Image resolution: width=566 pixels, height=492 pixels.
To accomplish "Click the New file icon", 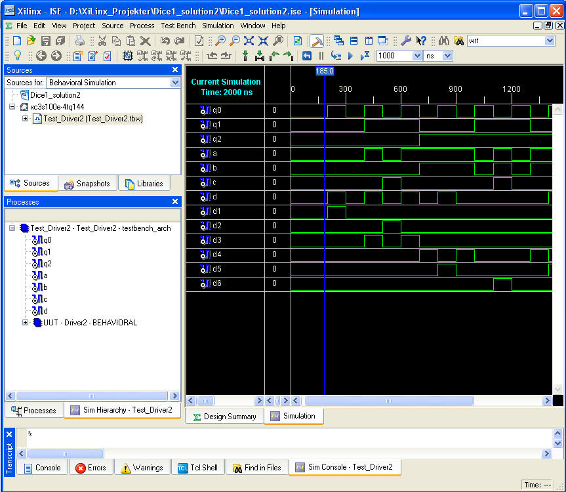I will [17, 41].
